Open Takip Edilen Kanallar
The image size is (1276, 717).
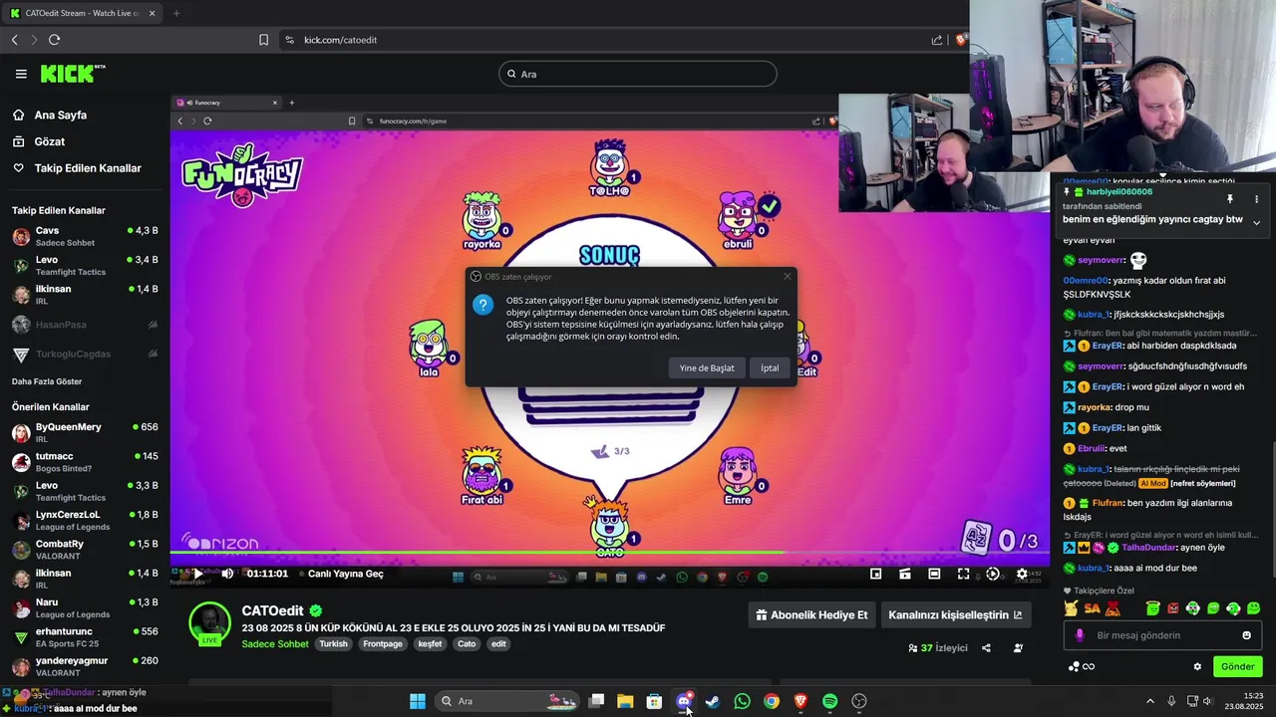[88, 168]
